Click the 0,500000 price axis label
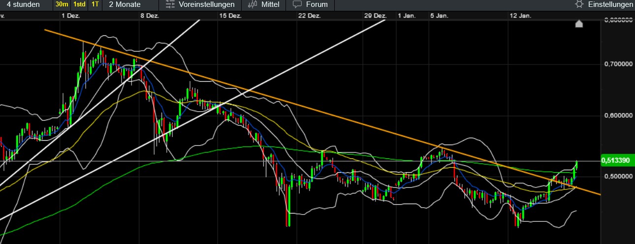635x244 pixels. [x=617, y=176]
